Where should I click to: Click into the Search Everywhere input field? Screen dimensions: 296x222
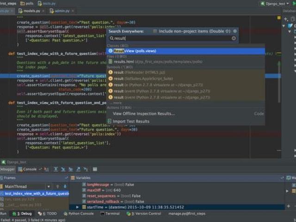pos(172,38)
